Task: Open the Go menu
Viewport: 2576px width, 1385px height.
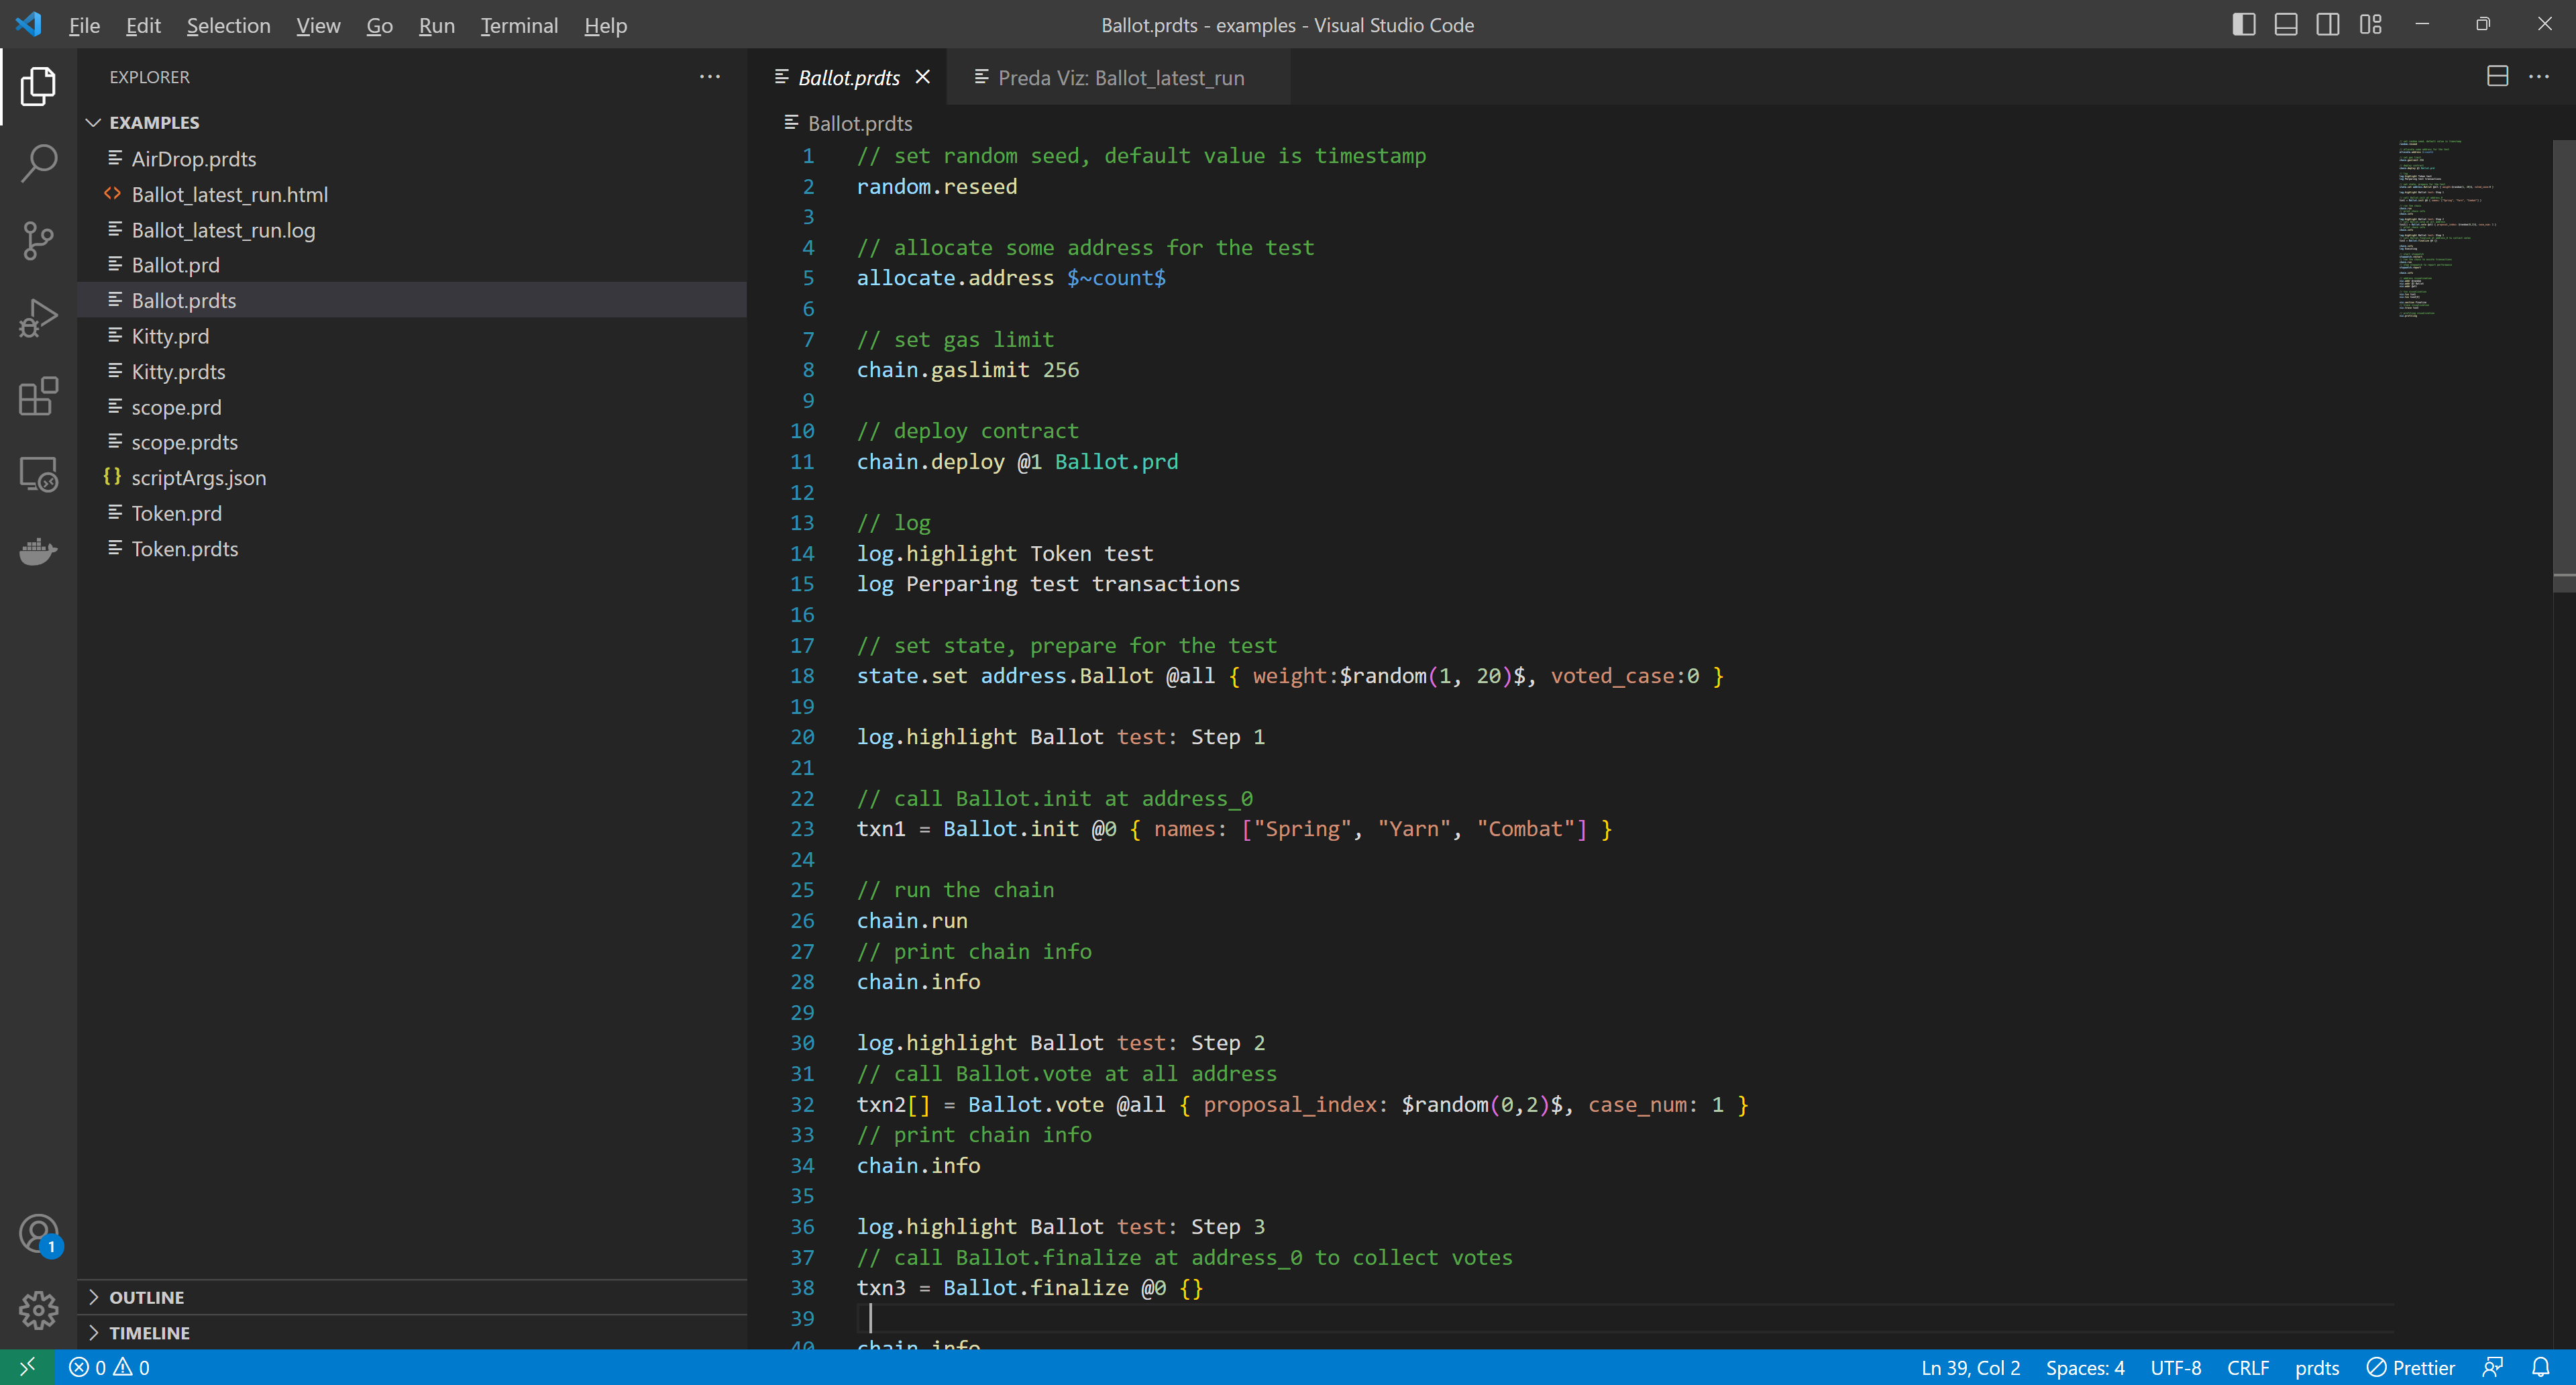Action: tap(379, 25)
